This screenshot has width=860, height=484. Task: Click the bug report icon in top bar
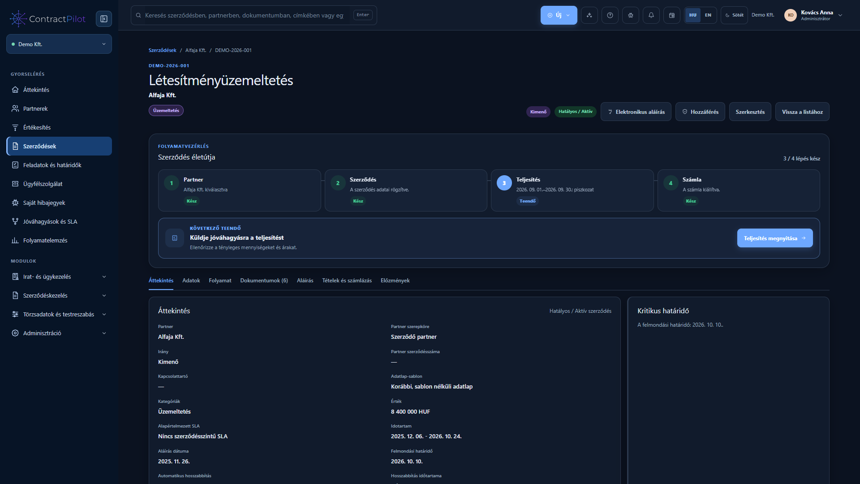point(631,15)
